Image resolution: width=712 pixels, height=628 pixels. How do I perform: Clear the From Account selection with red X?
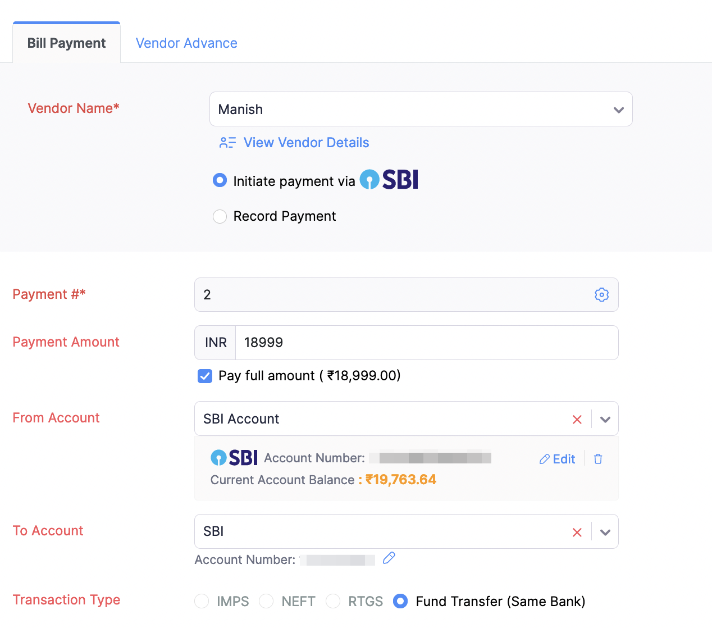coord(577,420)
